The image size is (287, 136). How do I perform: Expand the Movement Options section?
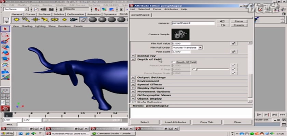point(133,91)
